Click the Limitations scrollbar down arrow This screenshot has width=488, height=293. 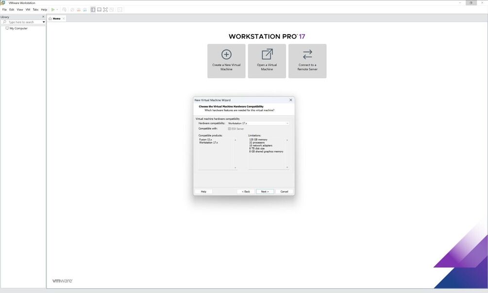287,168
